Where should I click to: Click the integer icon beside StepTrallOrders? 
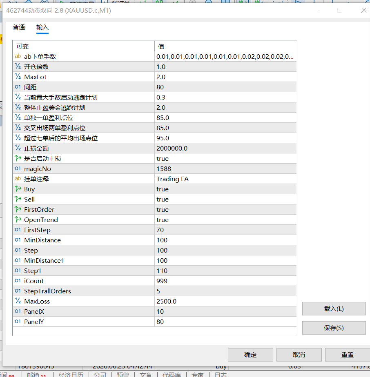coord(18,291)
